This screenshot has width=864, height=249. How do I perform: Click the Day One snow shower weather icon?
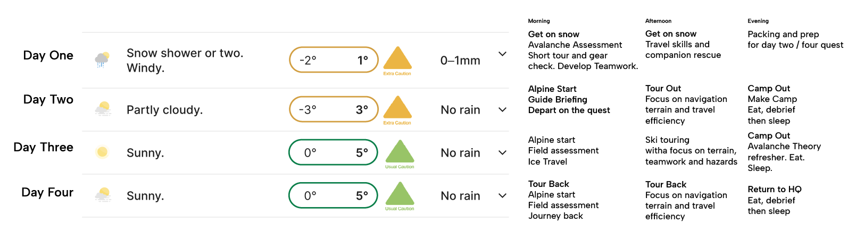[102, 60]
